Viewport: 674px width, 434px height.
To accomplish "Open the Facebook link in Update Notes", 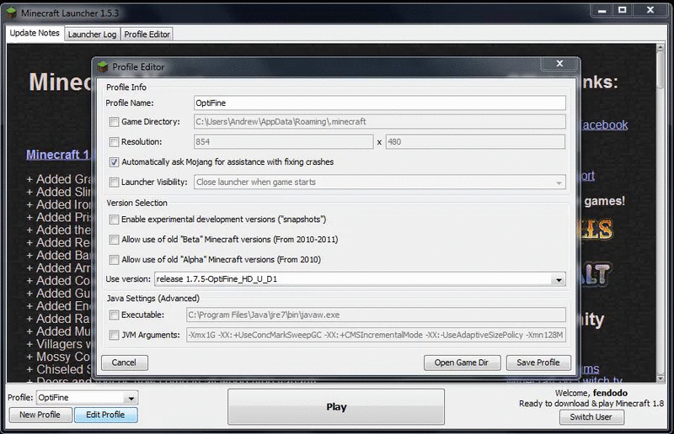I will pyautogui.click(x=605, y=125).
